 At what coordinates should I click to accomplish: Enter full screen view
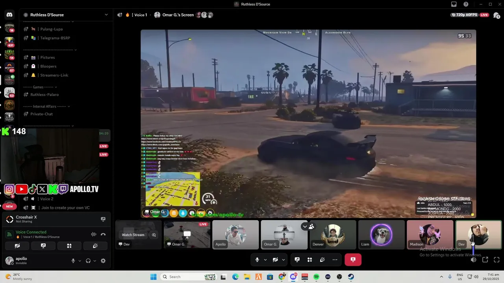coord(497,260)
